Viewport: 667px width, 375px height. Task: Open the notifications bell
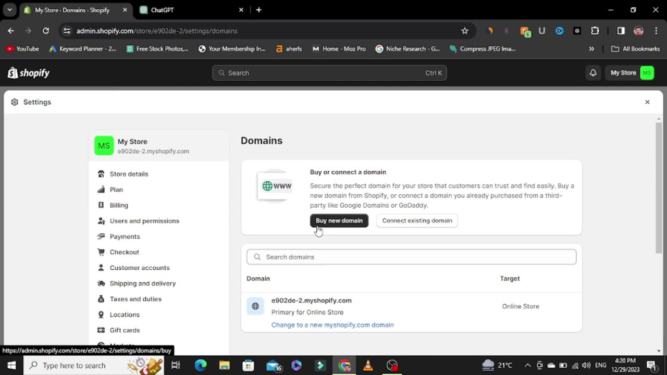pos(593,73)
